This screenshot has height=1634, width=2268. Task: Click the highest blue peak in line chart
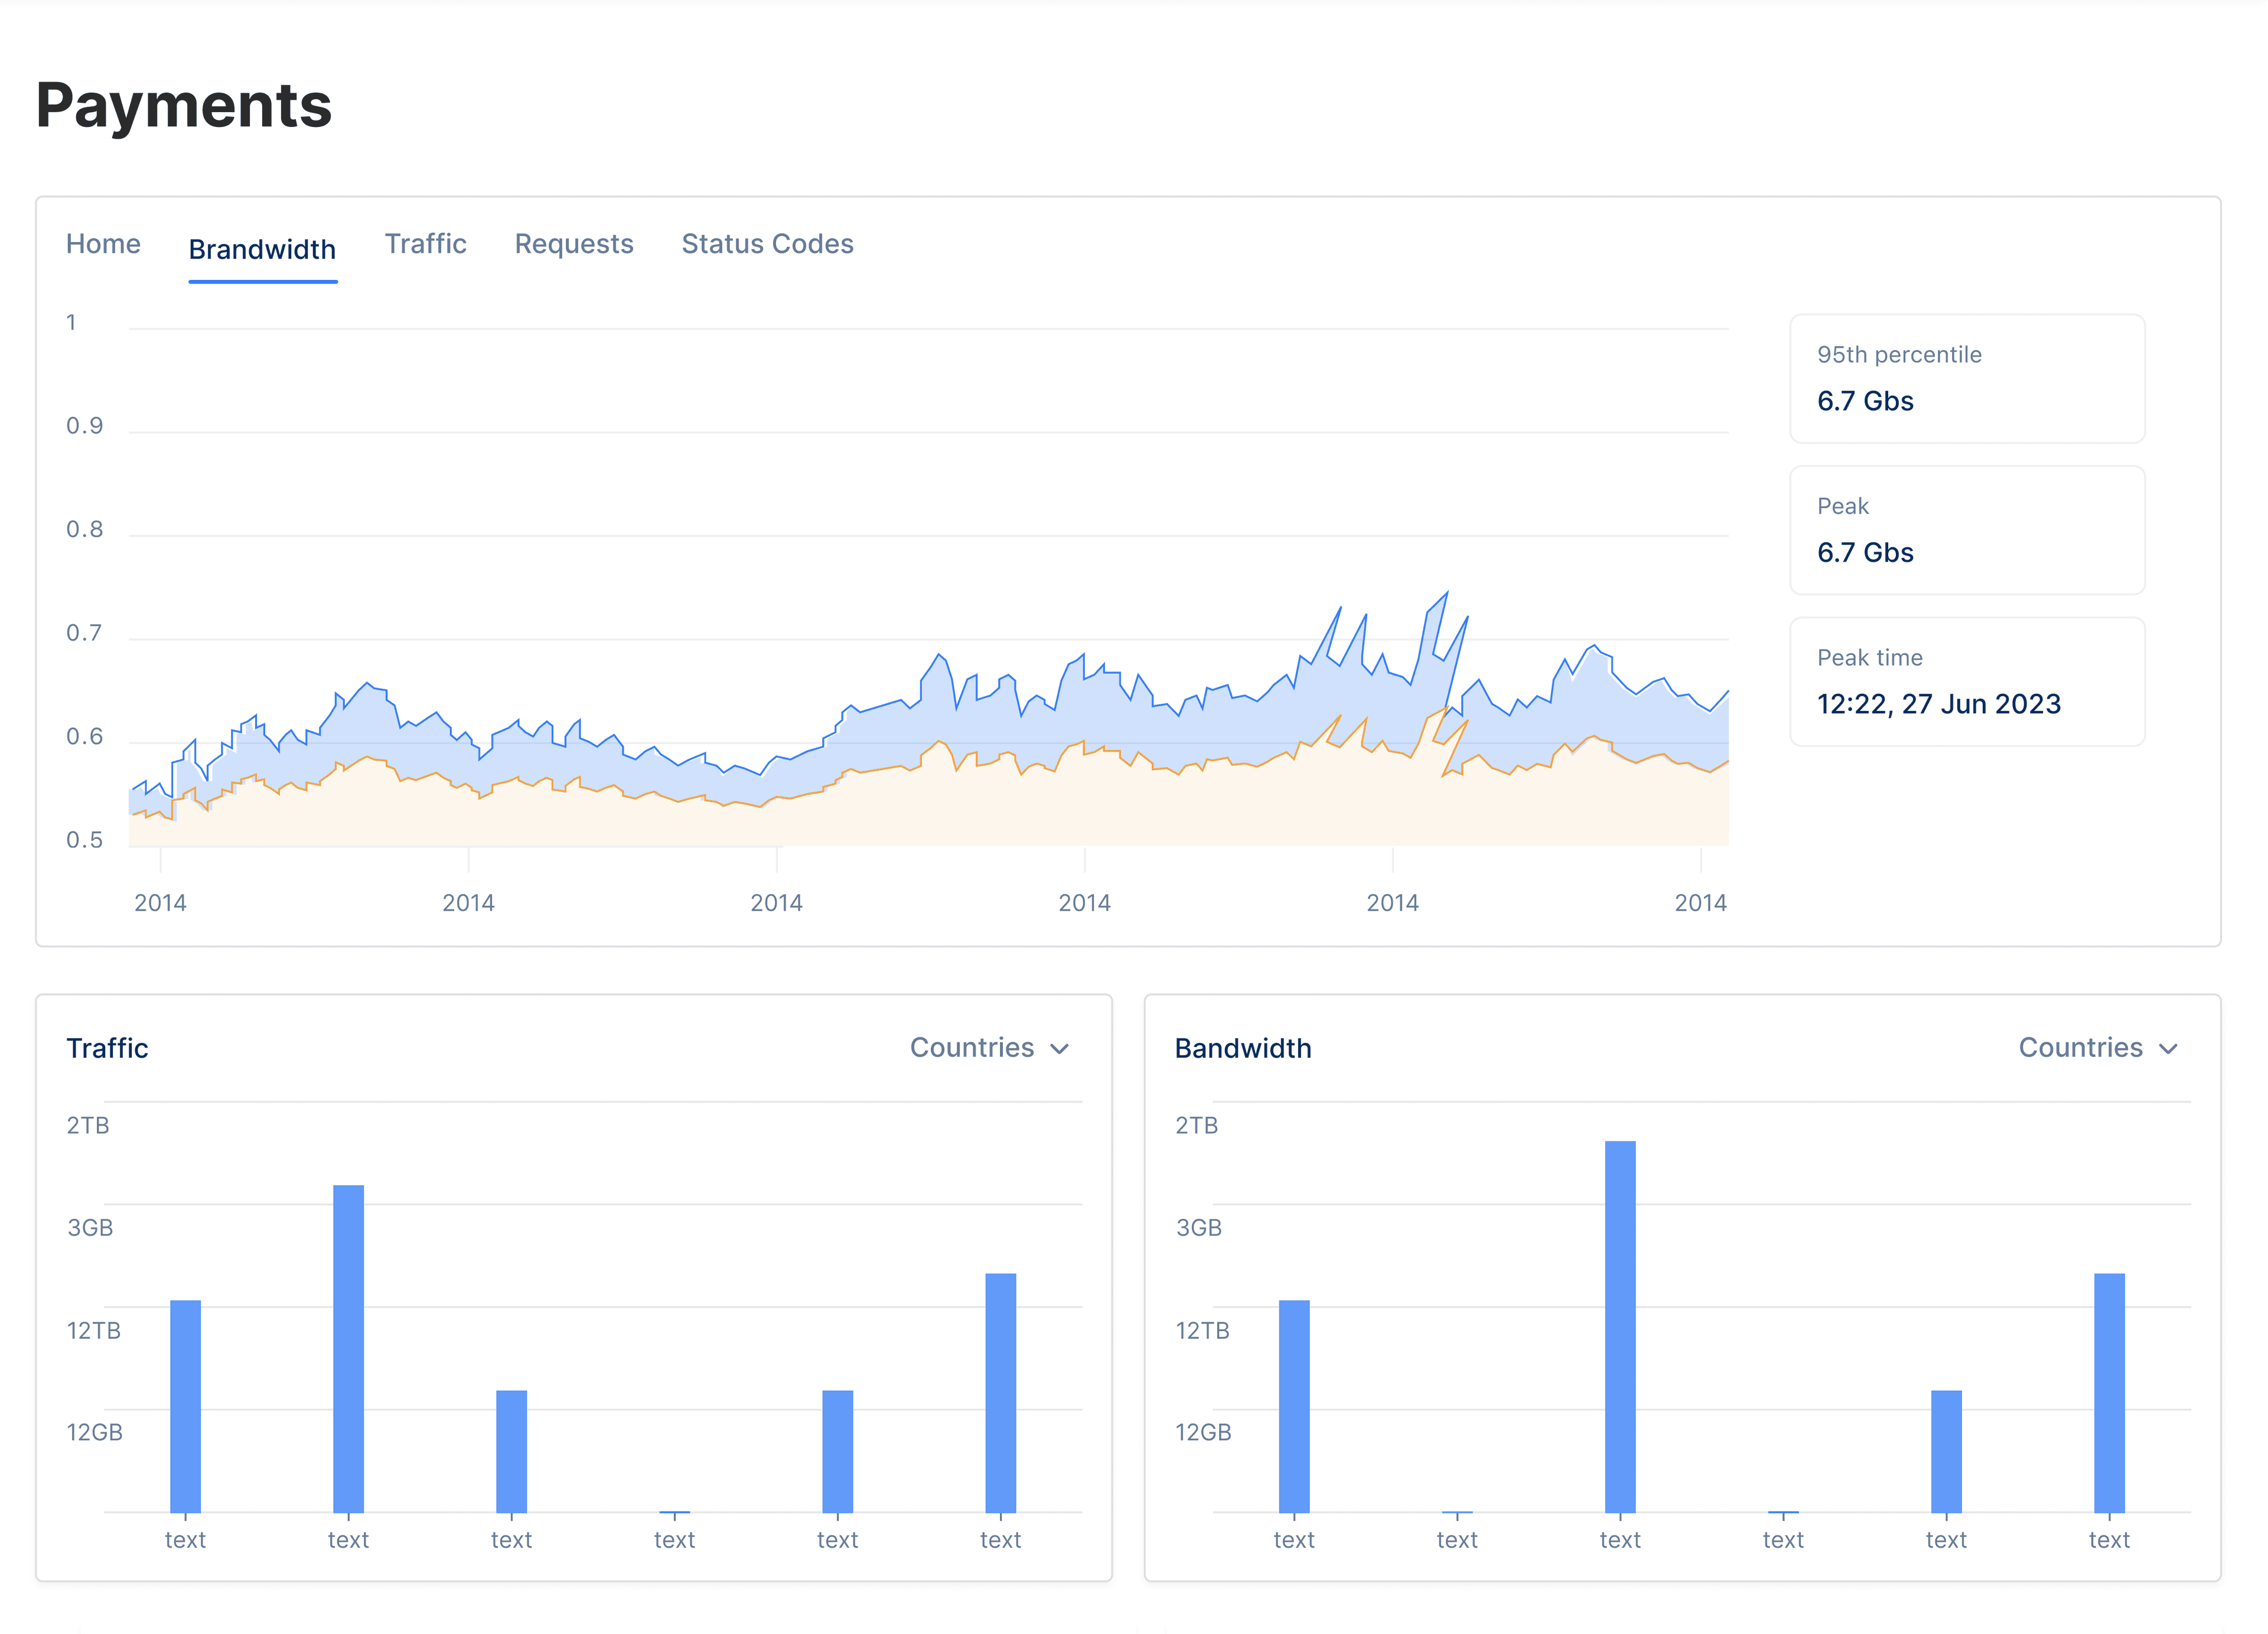click(x=1446, y=593)
